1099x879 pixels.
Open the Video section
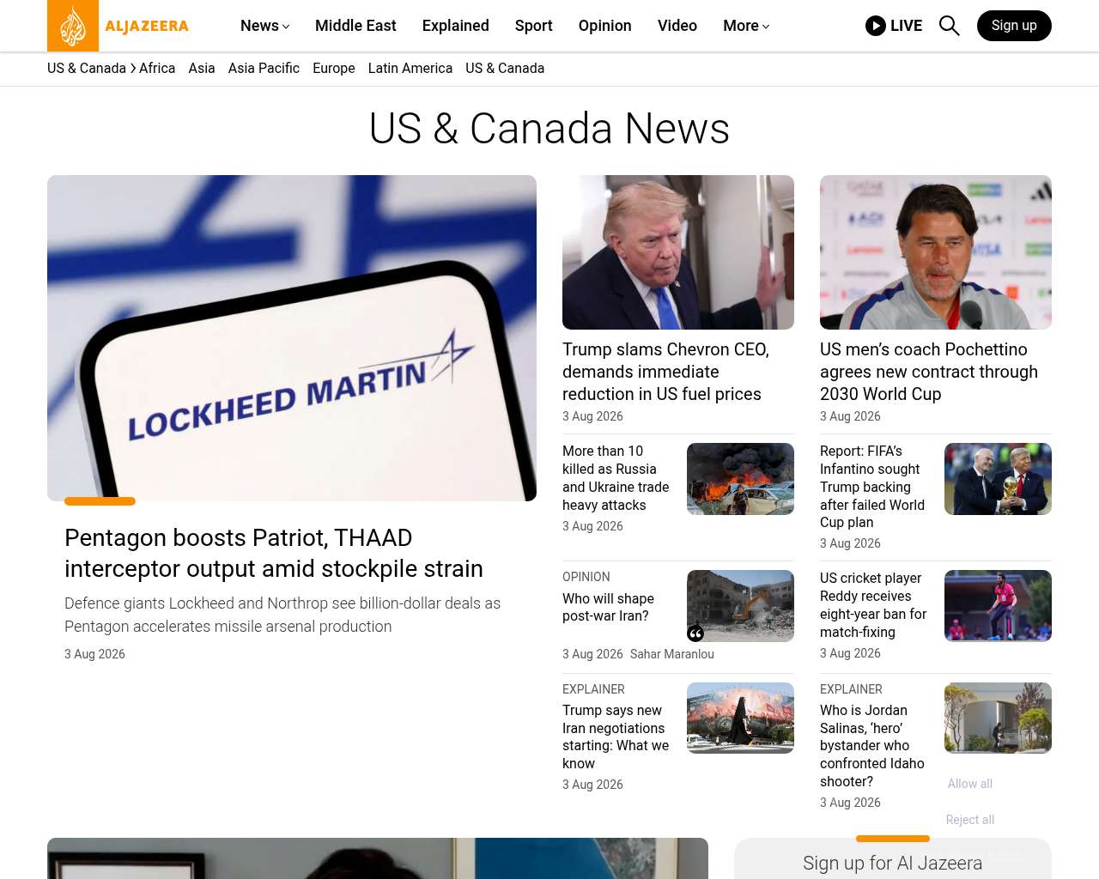point(677,26)
